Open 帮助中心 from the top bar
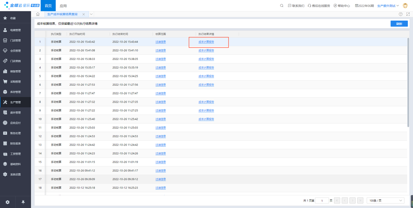This screenshot has width=413, height=208. point(342,6)
